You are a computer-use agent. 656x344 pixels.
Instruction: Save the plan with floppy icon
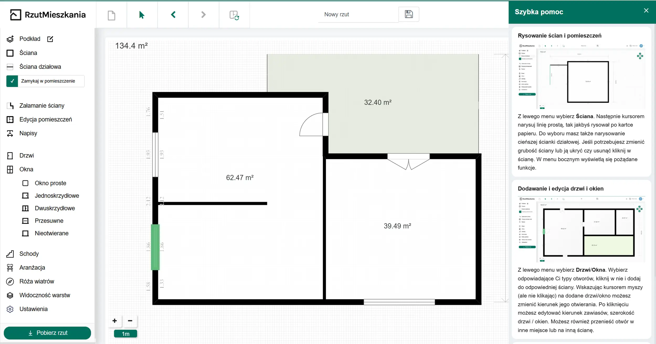click(409, 14)
